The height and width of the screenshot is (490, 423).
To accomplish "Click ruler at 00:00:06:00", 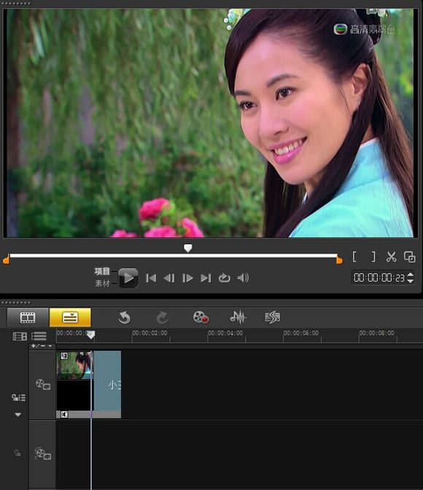I will [301, 333].
